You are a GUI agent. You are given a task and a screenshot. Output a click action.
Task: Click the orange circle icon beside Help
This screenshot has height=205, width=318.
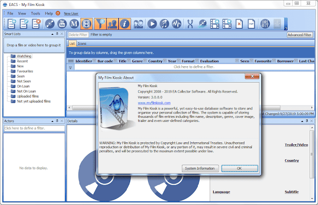click(58, 13)
